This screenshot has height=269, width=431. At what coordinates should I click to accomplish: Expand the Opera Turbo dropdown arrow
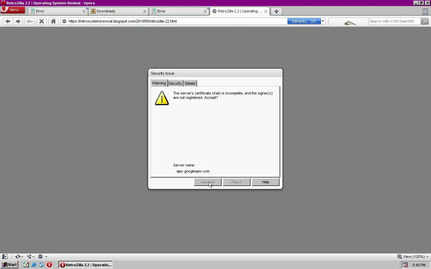coord(46,257)
